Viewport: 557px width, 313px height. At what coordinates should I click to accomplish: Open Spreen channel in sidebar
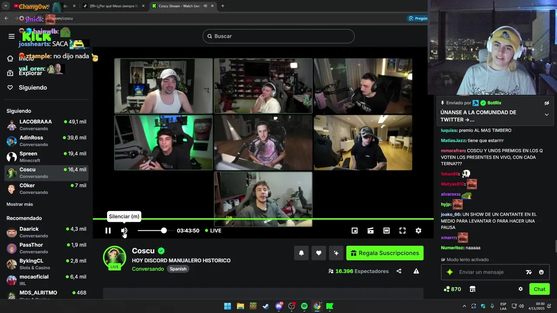(47, 157)
